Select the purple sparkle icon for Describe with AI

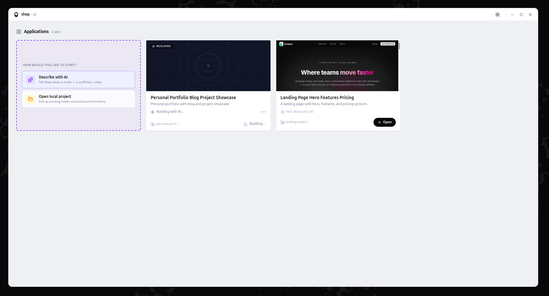coord(30,79)
